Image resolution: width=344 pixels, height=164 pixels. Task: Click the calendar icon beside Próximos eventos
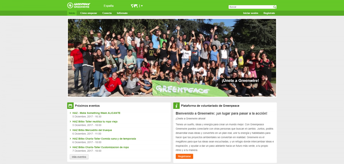pyautogui.click(x=70, y=106)
